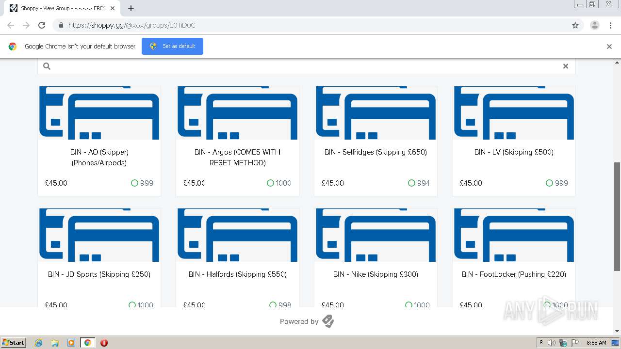Click BIN - Selfridges (Skipping £650) title
621x349 pixels.
point(376,152)
